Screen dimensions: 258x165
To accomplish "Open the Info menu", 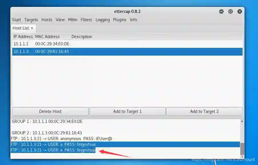I will [133, 20].
